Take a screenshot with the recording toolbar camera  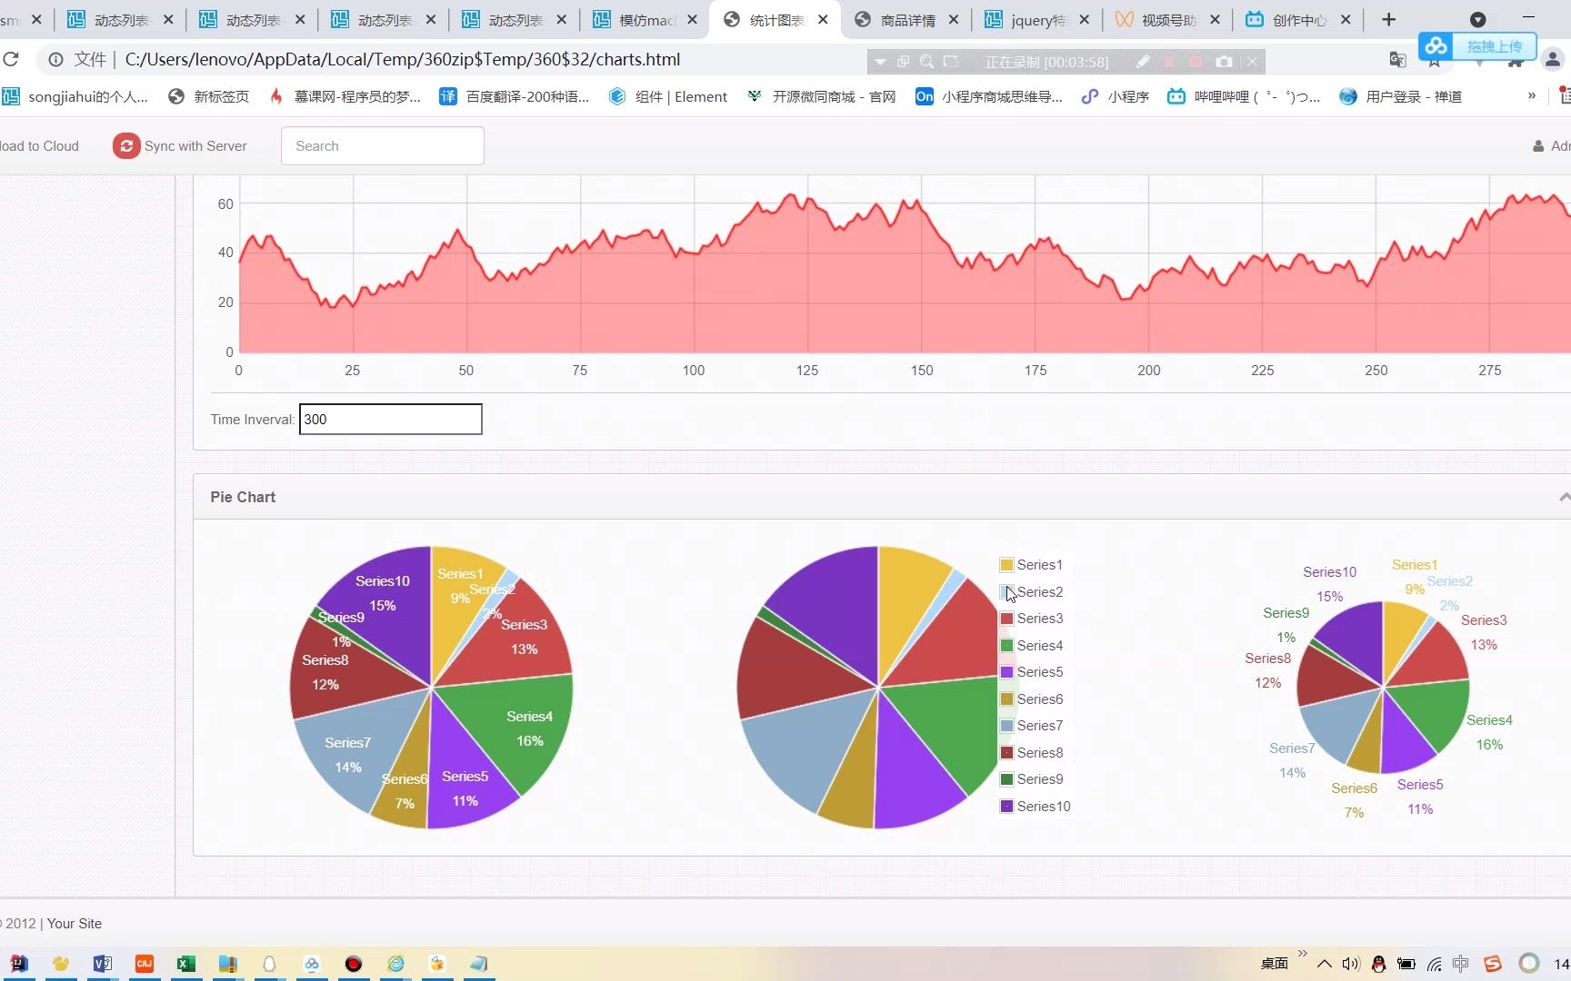click(1223, 61)
